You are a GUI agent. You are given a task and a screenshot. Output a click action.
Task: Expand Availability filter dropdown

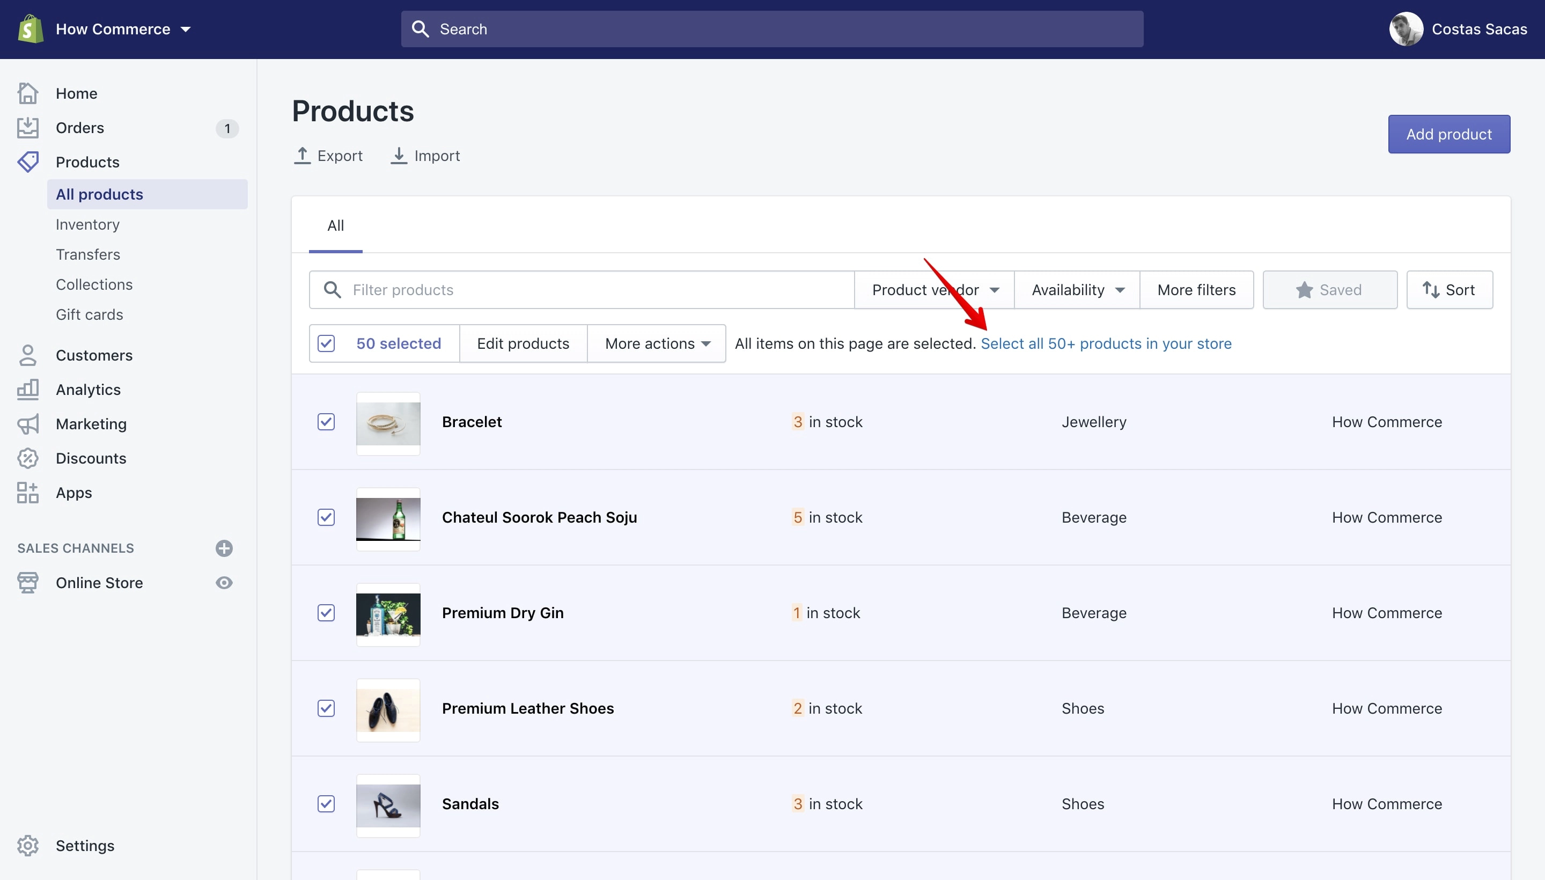pyautogui.click(x=1077, y=290)
